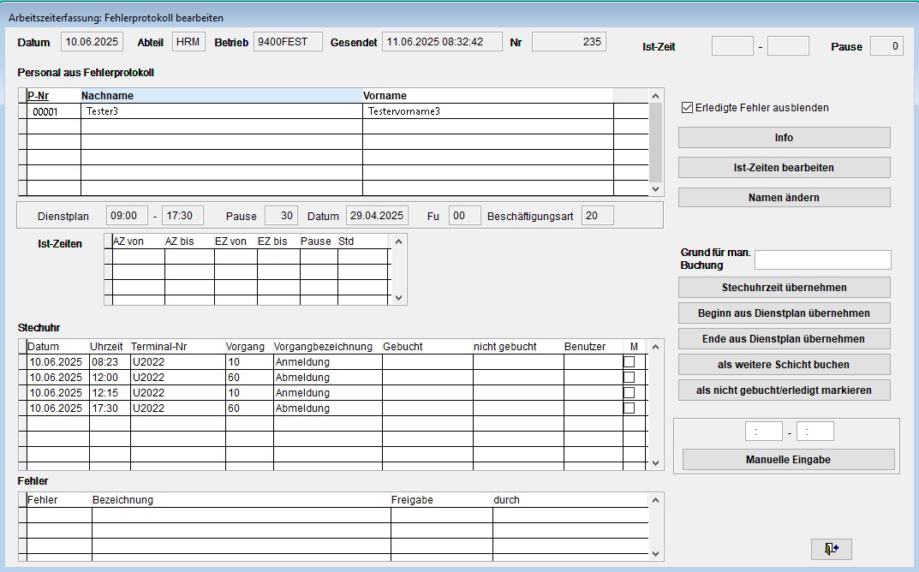Click als weitere Schicht buchen button
Screen dimensions: 919x572
click(x=785, y=365)
